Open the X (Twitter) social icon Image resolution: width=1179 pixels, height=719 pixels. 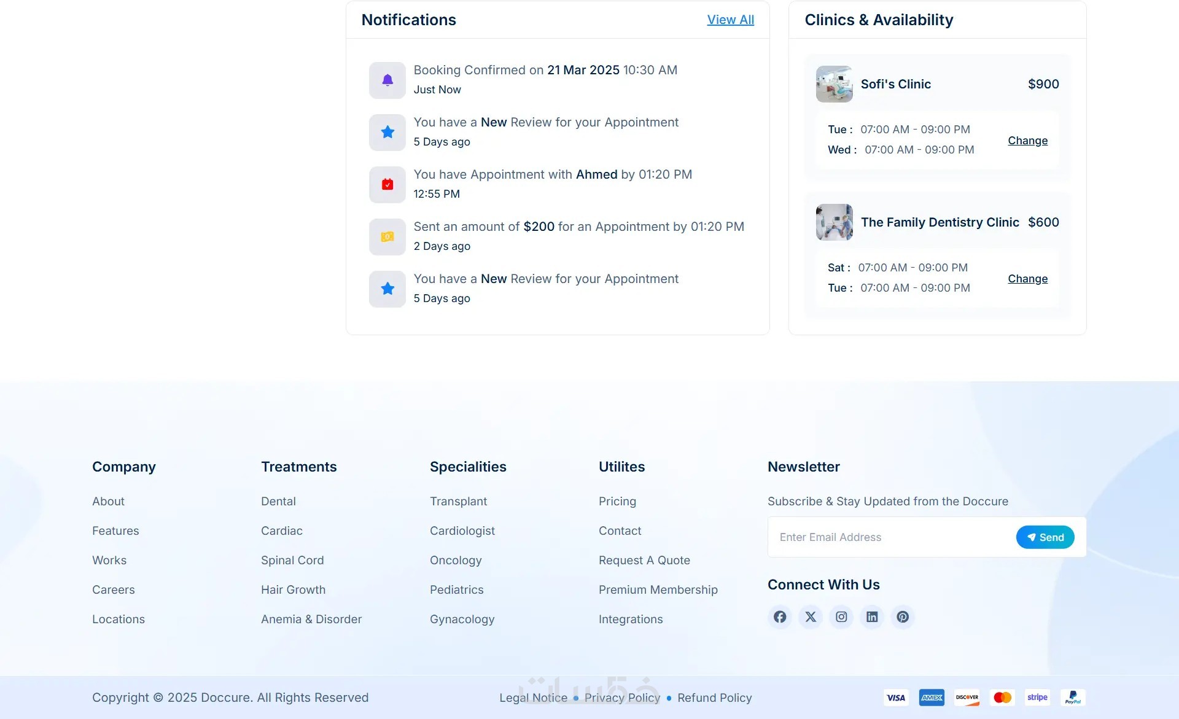tap(811, 616)
